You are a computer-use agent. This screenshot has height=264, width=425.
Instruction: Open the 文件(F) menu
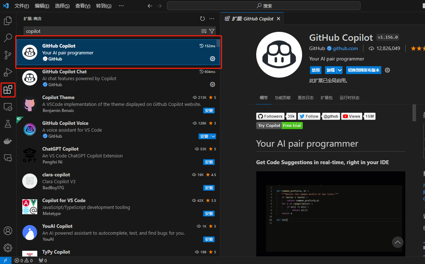click(22, 6)
